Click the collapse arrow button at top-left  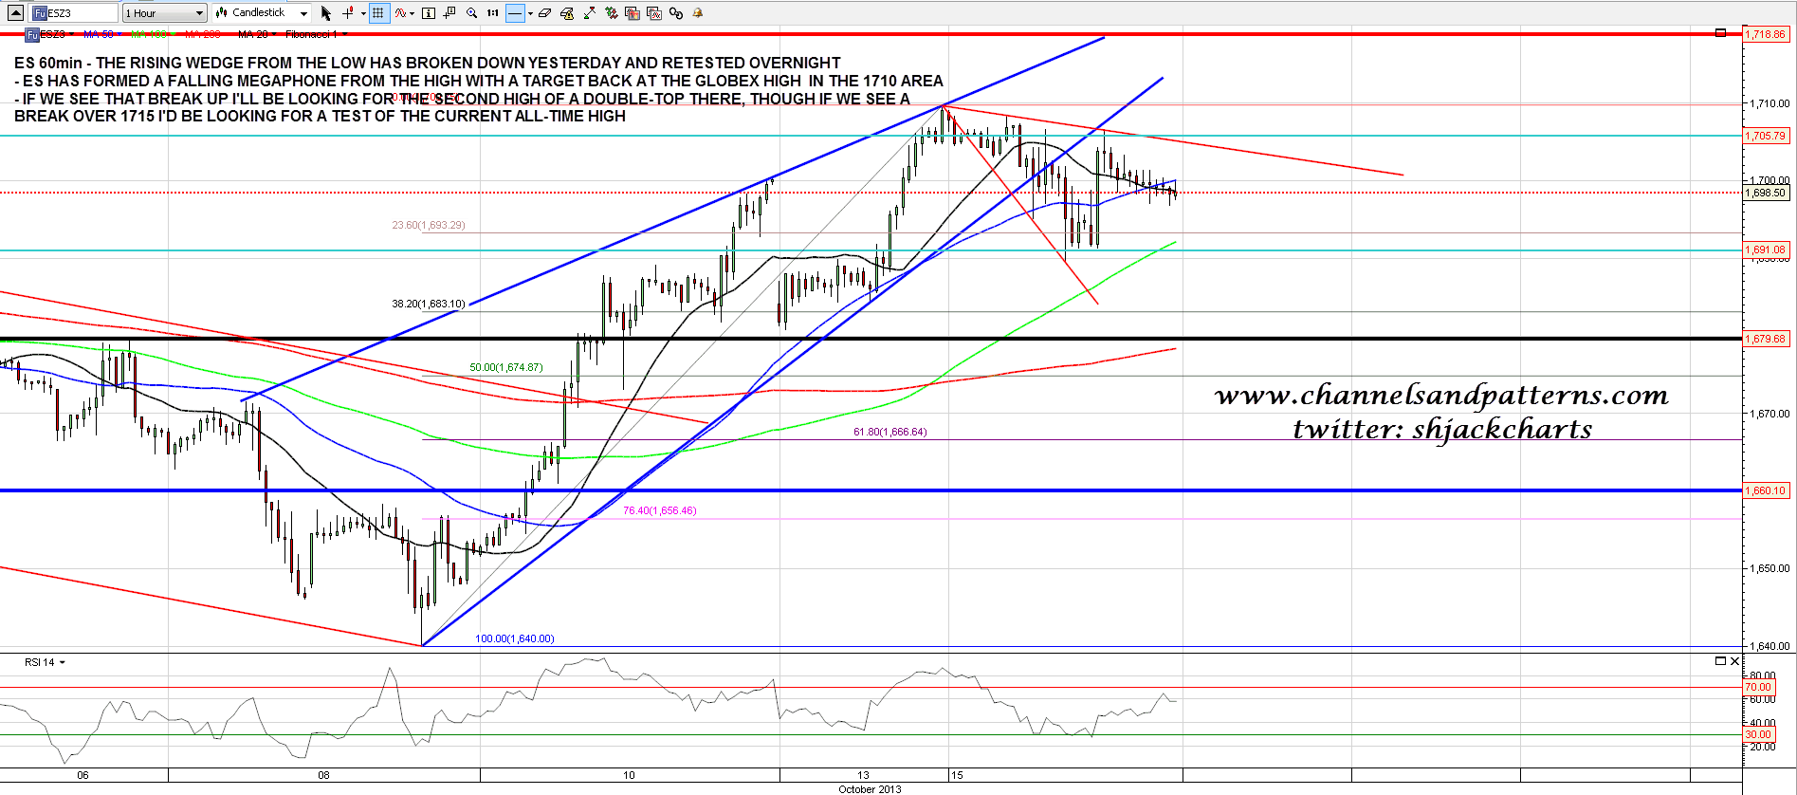pos(15,13)
